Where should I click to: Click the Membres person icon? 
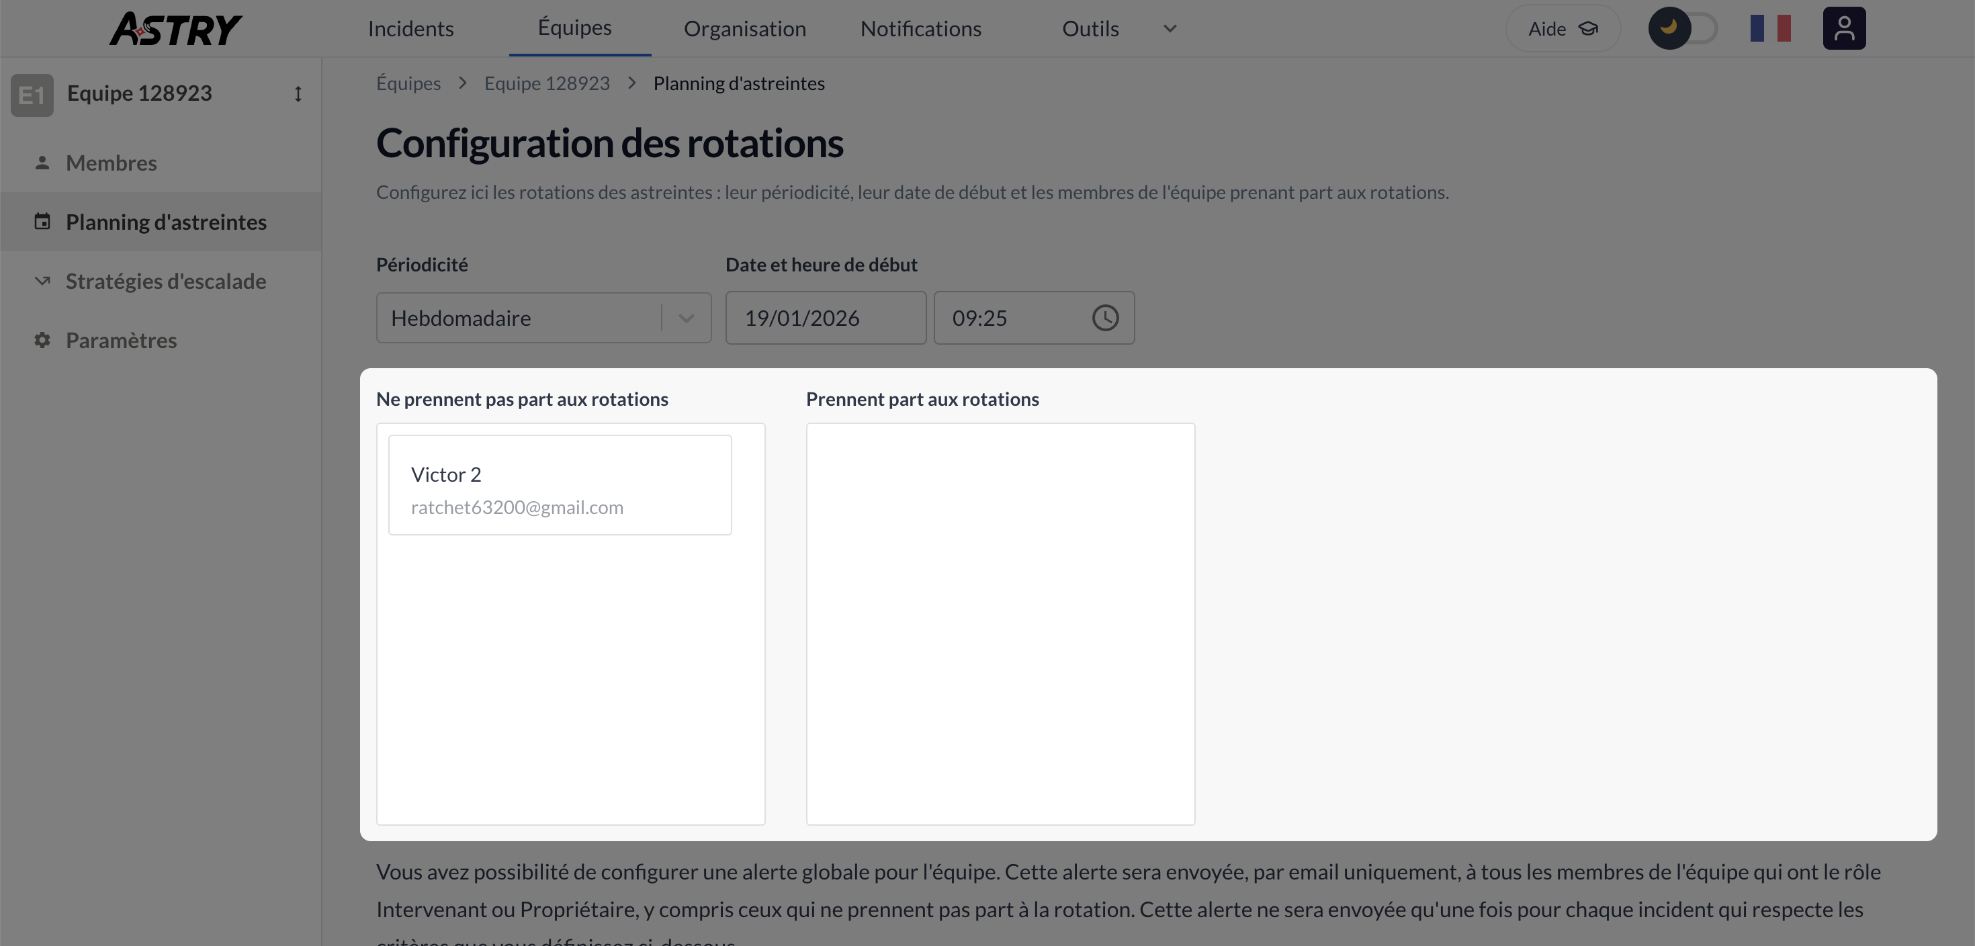(42, 163)
